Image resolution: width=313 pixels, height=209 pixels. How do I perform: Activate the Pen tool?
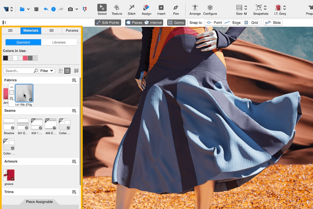click(176, 9)
